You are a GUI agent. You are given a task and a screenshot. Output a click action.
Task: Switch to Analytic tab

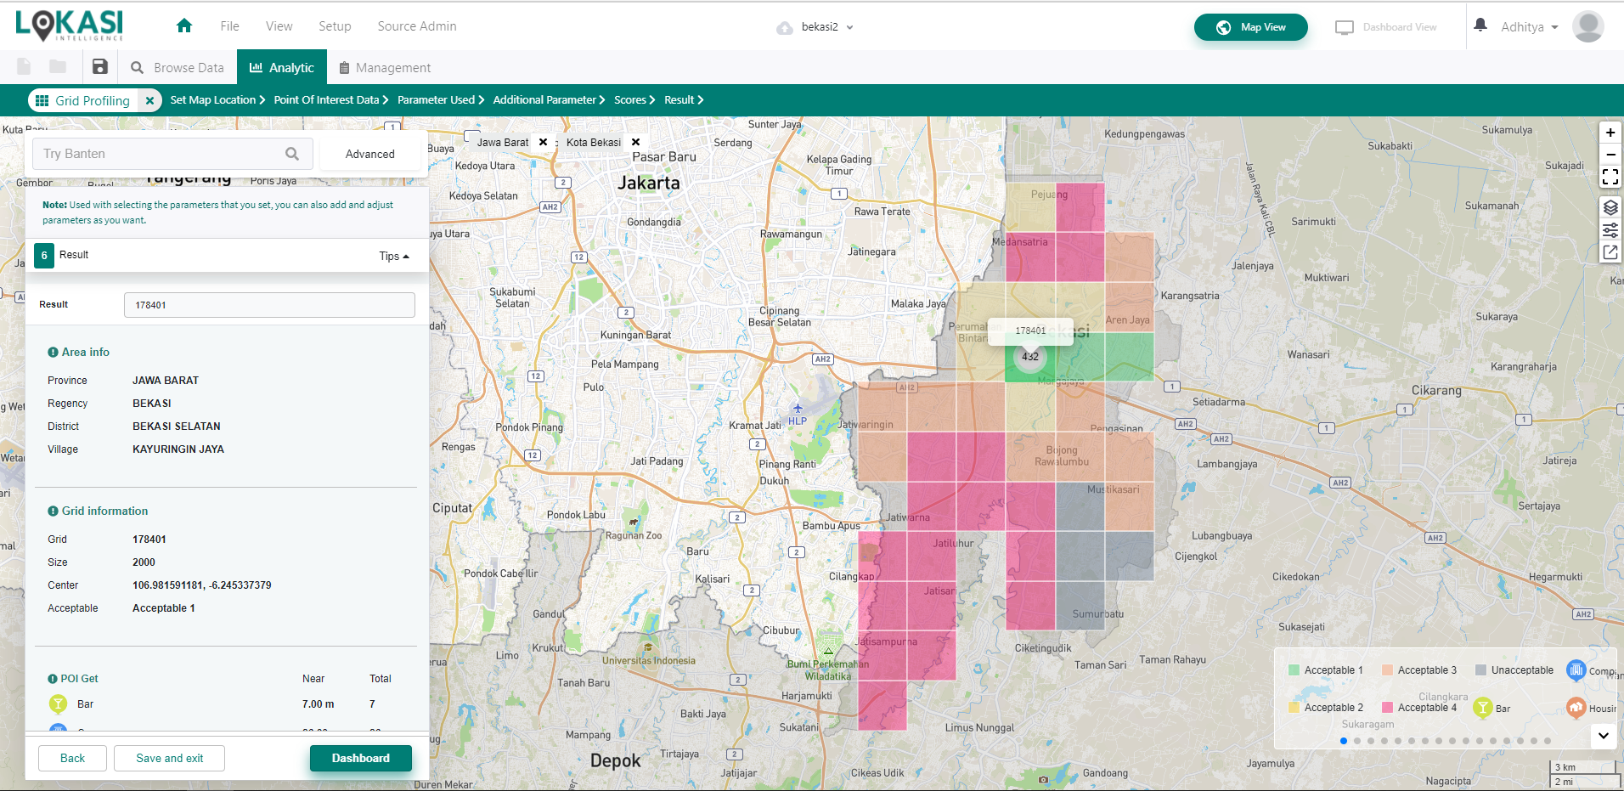281,68
